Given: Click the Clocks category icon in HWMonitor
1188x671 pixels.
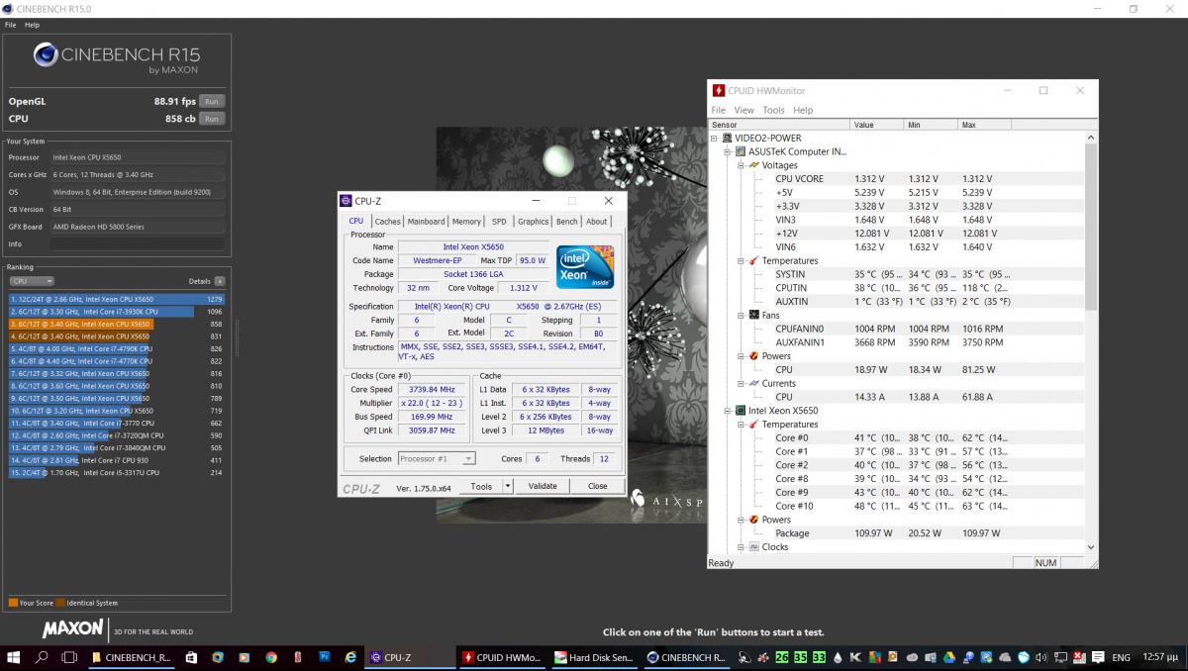Looking at the screenshot, I should (754, 546).
